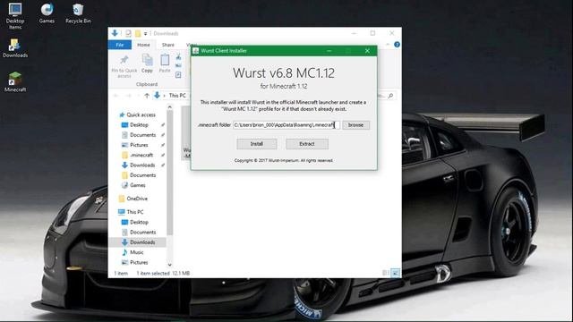This screenshot has height=322, width=573.
Task: Select the Games desktop shortcut
Action: (47, 13)
